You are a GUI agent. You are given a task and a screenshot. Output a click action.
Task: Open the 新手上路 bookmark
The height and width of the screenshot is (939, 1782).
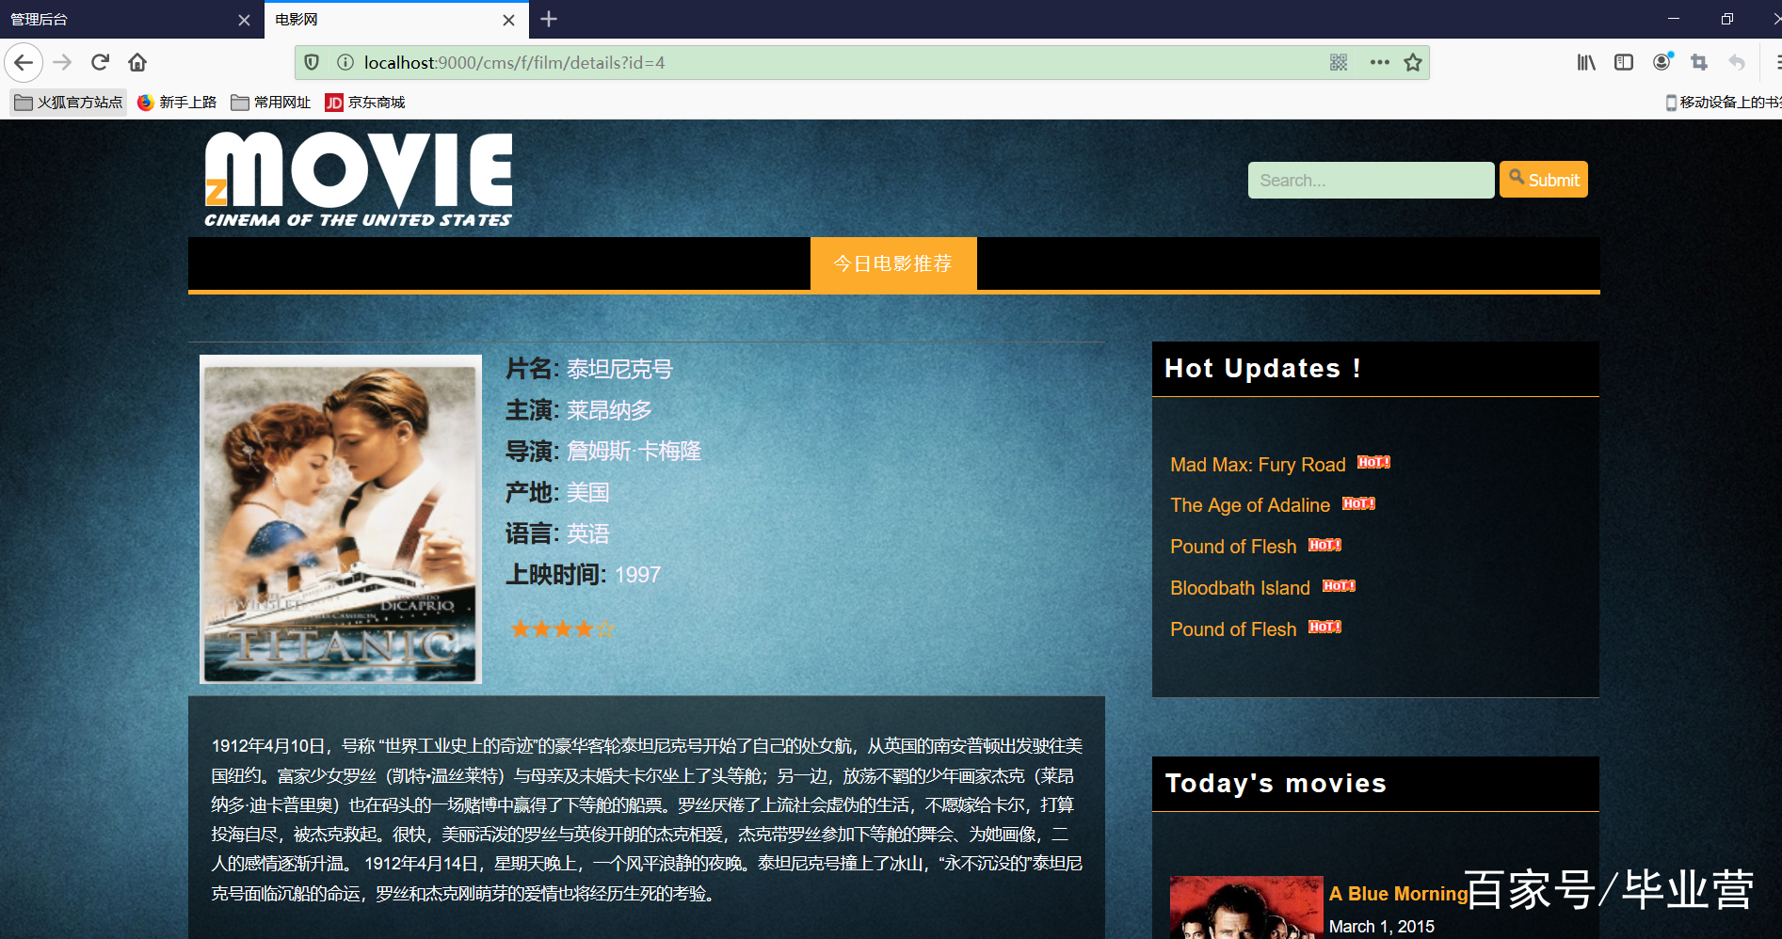point(177,103)
